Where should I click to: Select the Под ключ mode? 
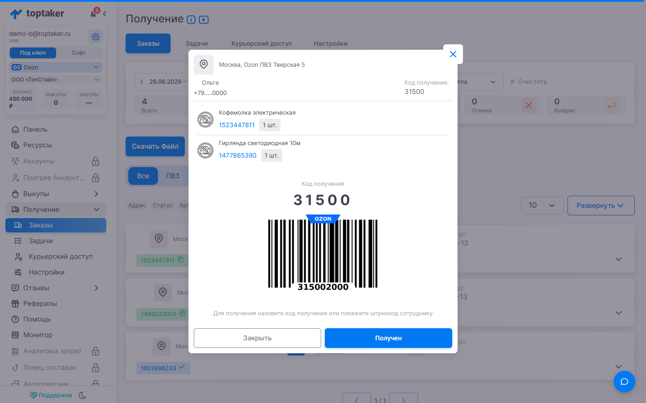coord(33,53)
